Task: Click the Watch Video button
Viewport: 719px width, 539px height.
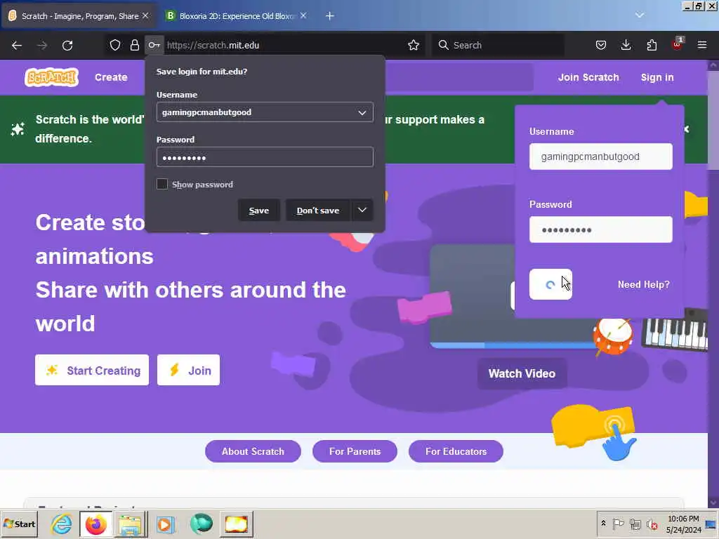Action: click(522, 373)
